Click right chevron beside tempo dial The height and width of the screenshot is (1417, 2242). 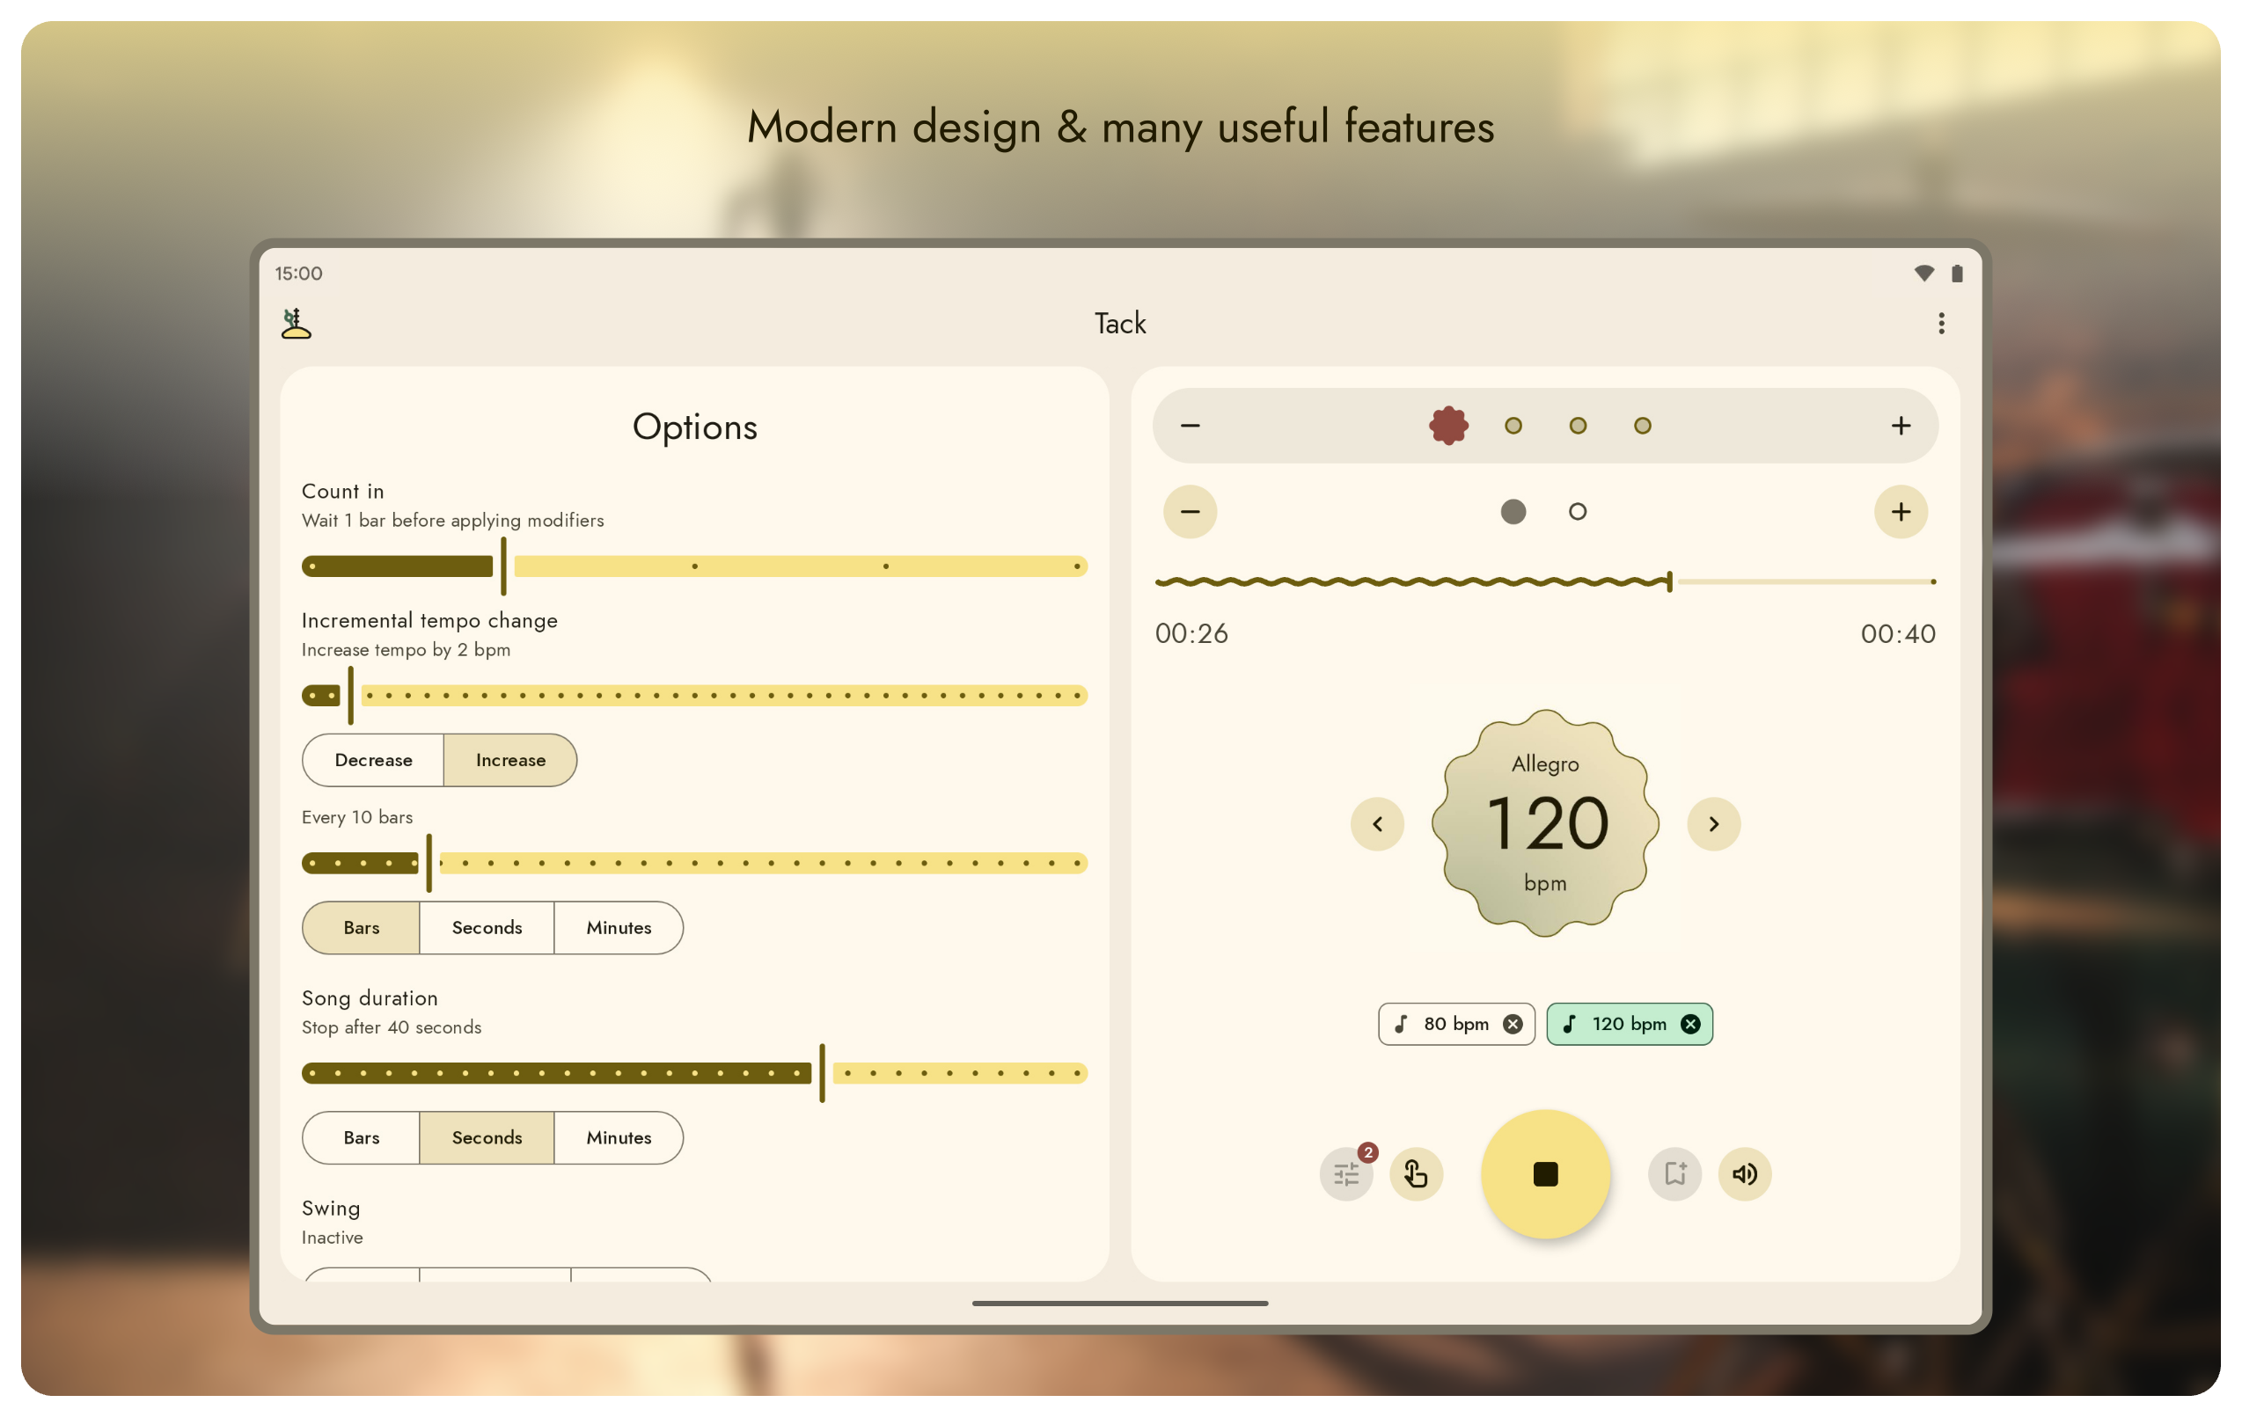(x=1713, y=824)
